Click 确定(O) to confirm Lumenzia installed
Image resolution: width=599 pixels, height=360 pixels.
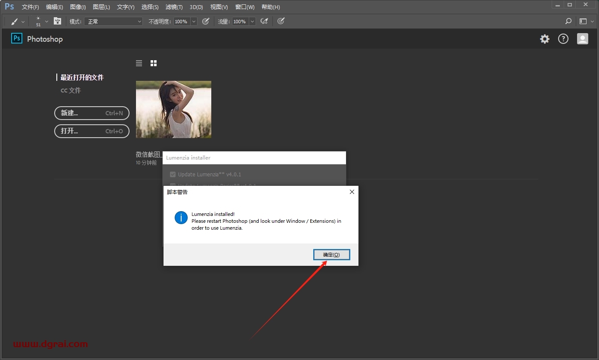click(x=331, y=255)
